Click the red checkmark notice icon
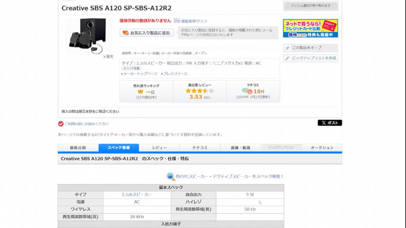This screenshot has height=228, width=406. (x=61, y=123)
